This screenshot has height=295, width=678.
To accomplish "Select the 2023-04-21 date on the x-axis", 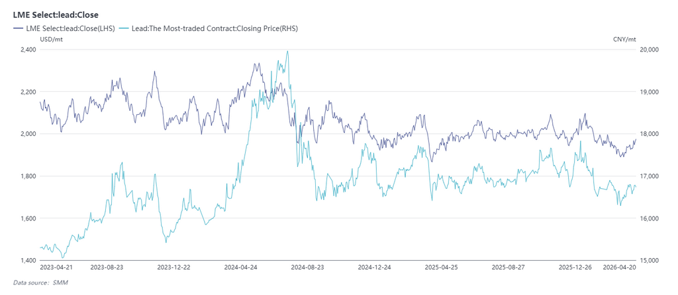I will pyautogui.click(x=57, y=269).
